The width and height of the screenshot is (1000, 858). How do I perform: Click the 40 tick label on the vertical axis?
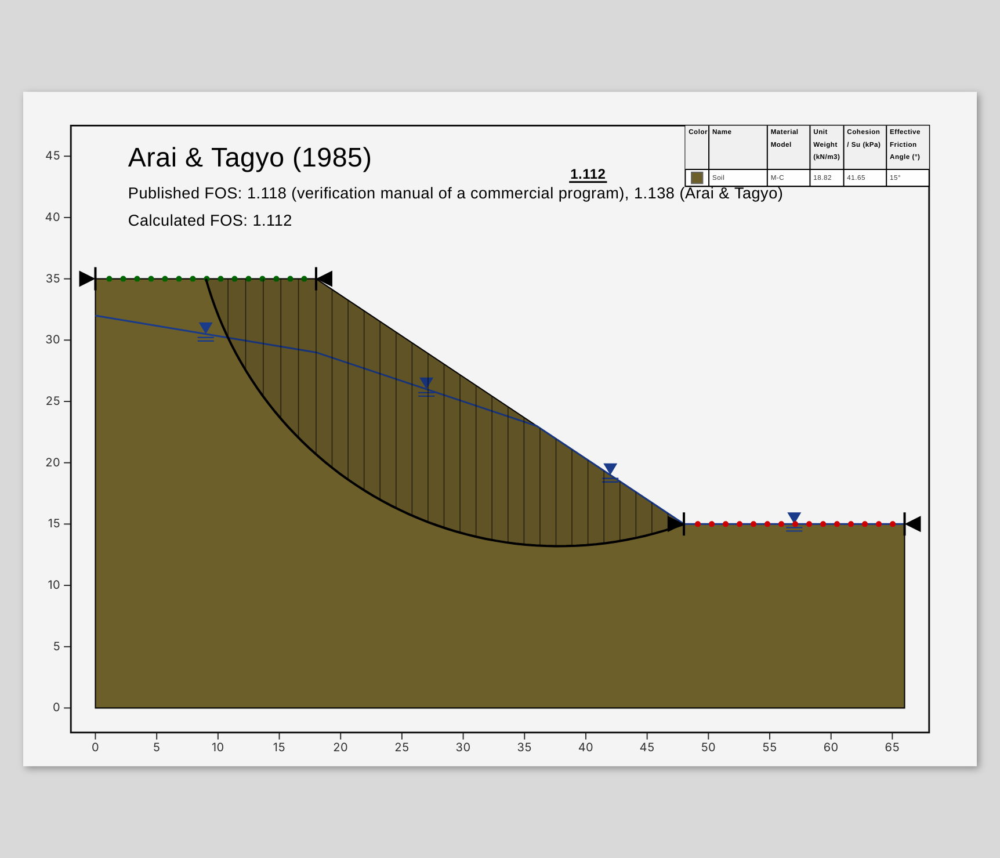pyautogui.click(x=53, y=217)
